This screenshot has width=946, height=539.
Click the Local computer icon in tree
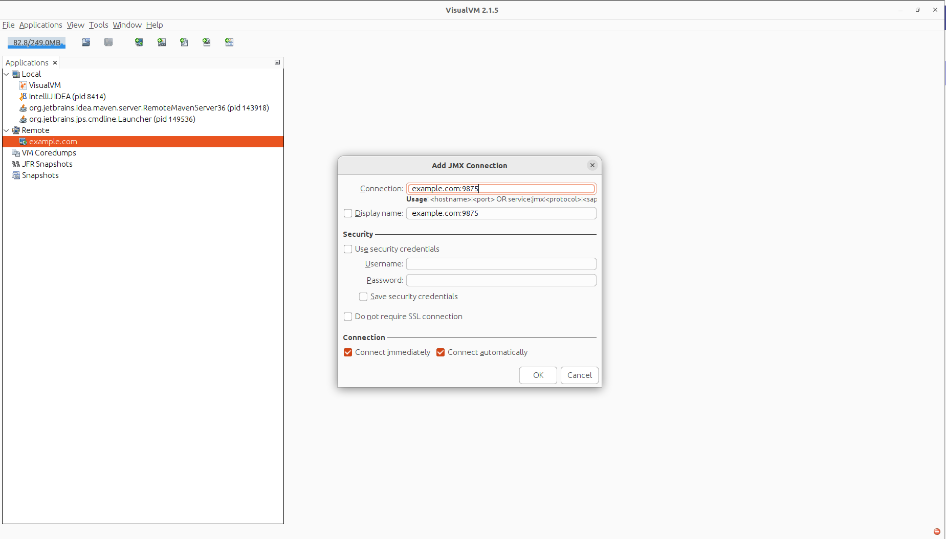coord(16,74)
